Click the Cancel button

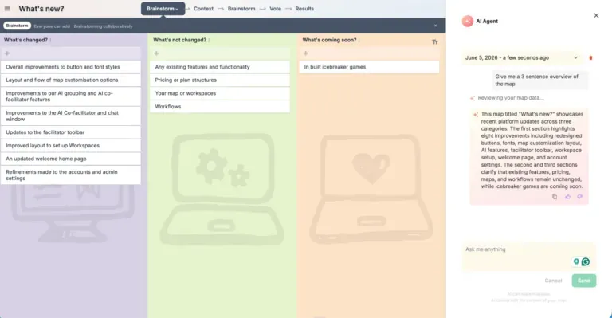(x=553, y=281)
